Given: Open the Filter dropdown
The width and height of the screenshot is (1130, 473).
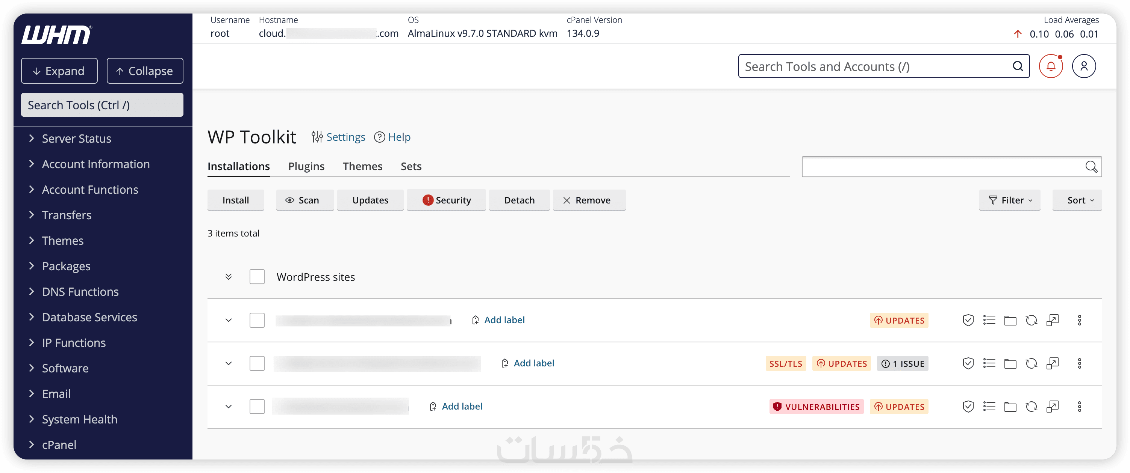Looking at the screenshot, I should pyautogui.click(x=1009, y=200).
